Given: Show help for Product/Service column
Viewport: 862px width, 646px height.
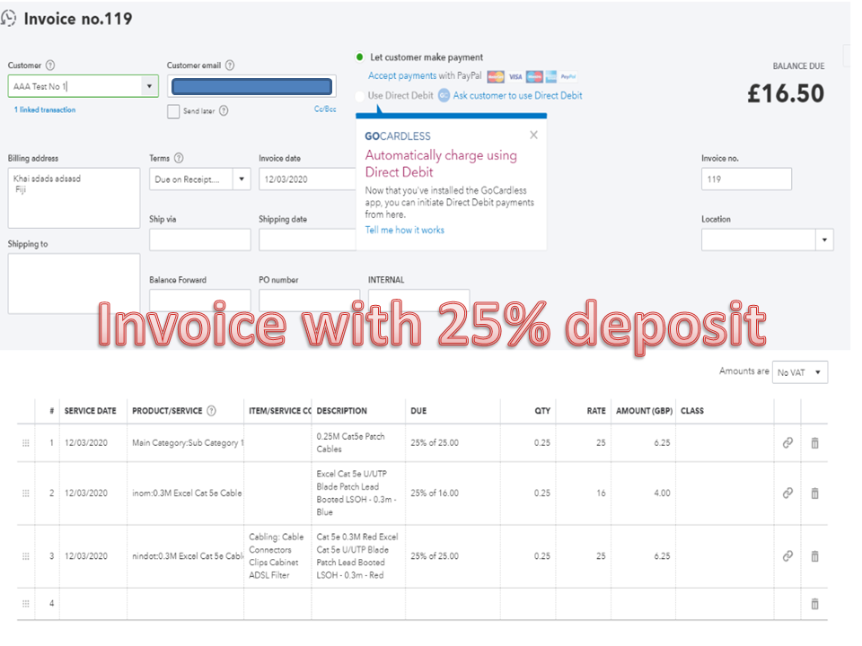Looking at the screenshot, I should 211,411.
